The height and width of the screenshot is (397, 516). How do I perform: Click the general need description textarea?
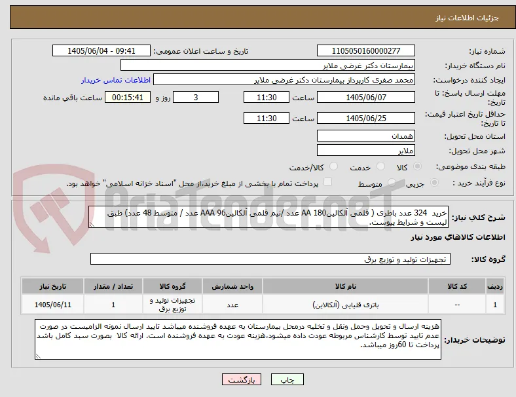268,217
